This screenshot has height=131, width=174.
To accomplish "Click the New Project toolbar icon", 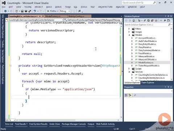I will (16, 11).
